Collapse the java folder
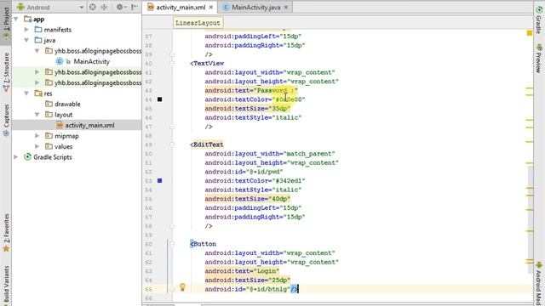The height and width of the screenshot is (306, 545). [26, 40]
